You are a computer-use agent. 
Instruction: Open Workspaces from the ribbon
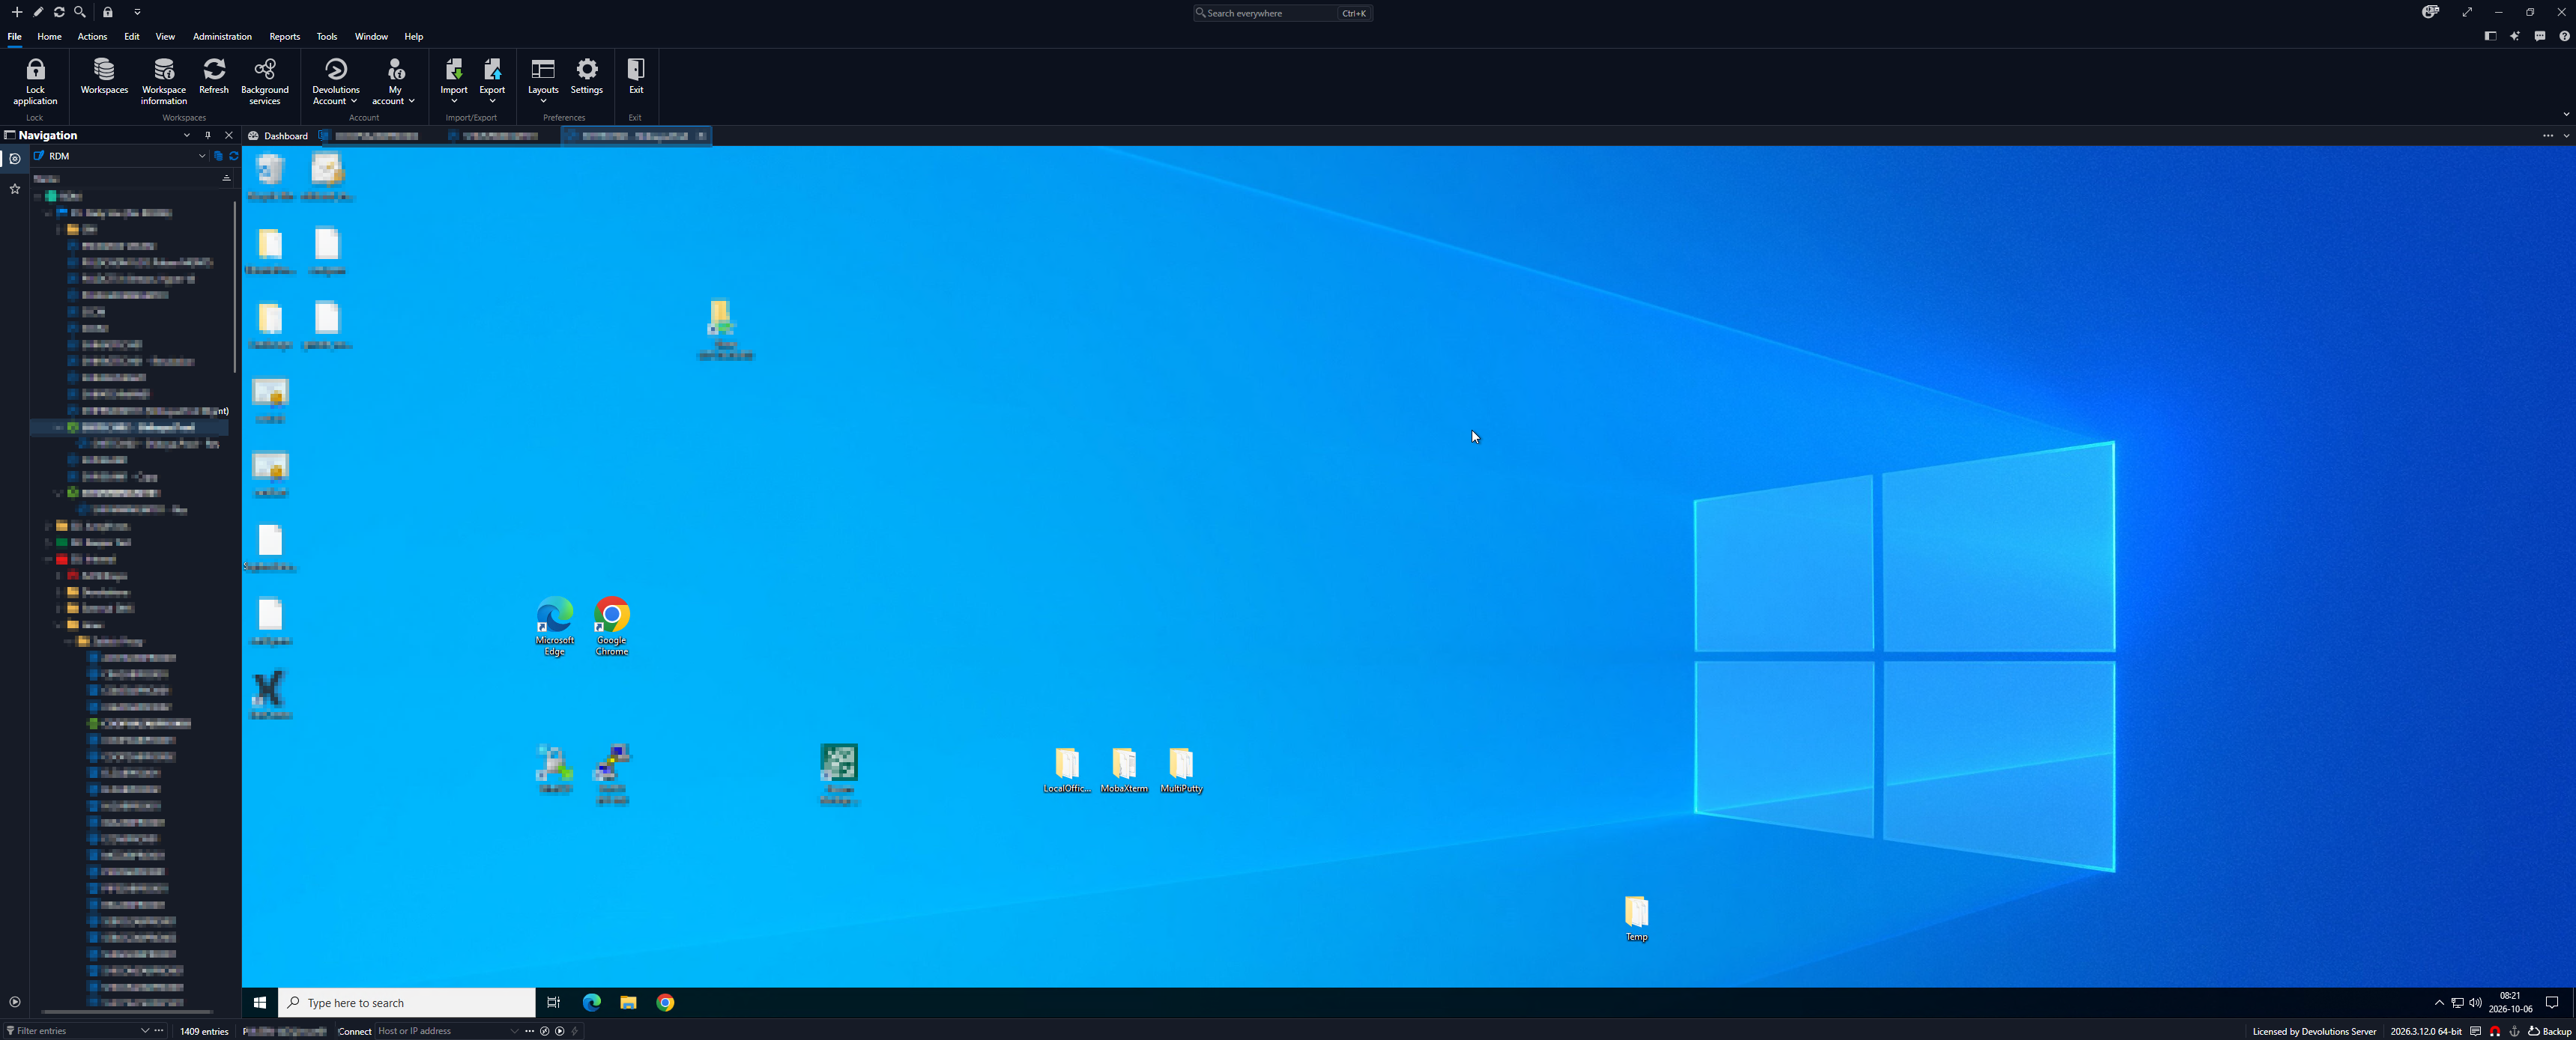pyautogui.click(x=104, y=76)
